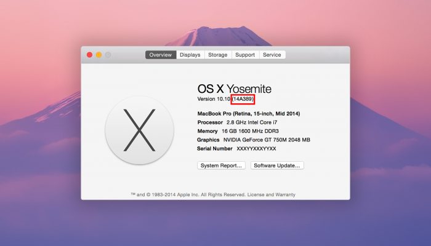Open the Displays tab
Image resolution: width=431 pixels, height=246 pixels.
coord(190,55)
